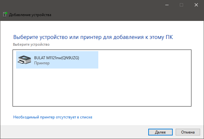Open the 'Необходимый принтер отсутствует в списке' link
The height and width of the screenshot is (139, 204).
(53, 117)
